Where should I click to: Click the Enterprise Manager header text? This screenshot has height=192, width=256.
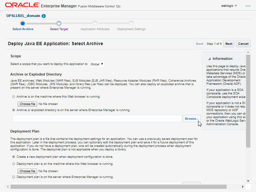click(x=59, y=6)
